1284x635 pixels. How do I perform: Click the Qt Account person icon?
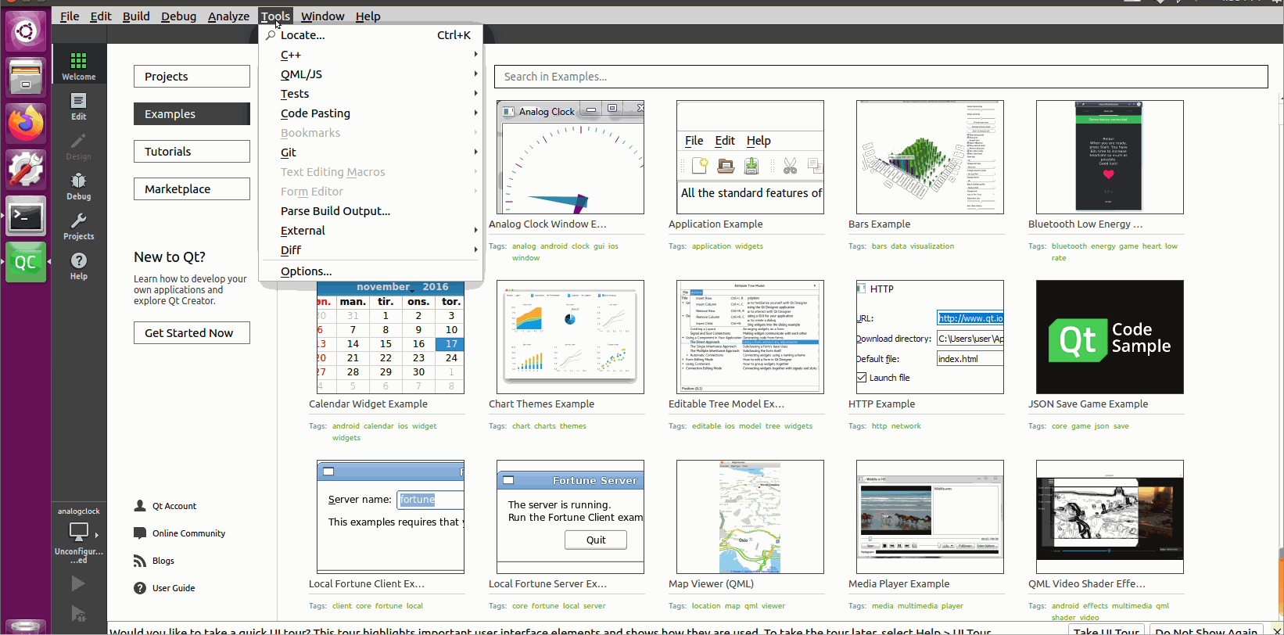click(140, 506)
